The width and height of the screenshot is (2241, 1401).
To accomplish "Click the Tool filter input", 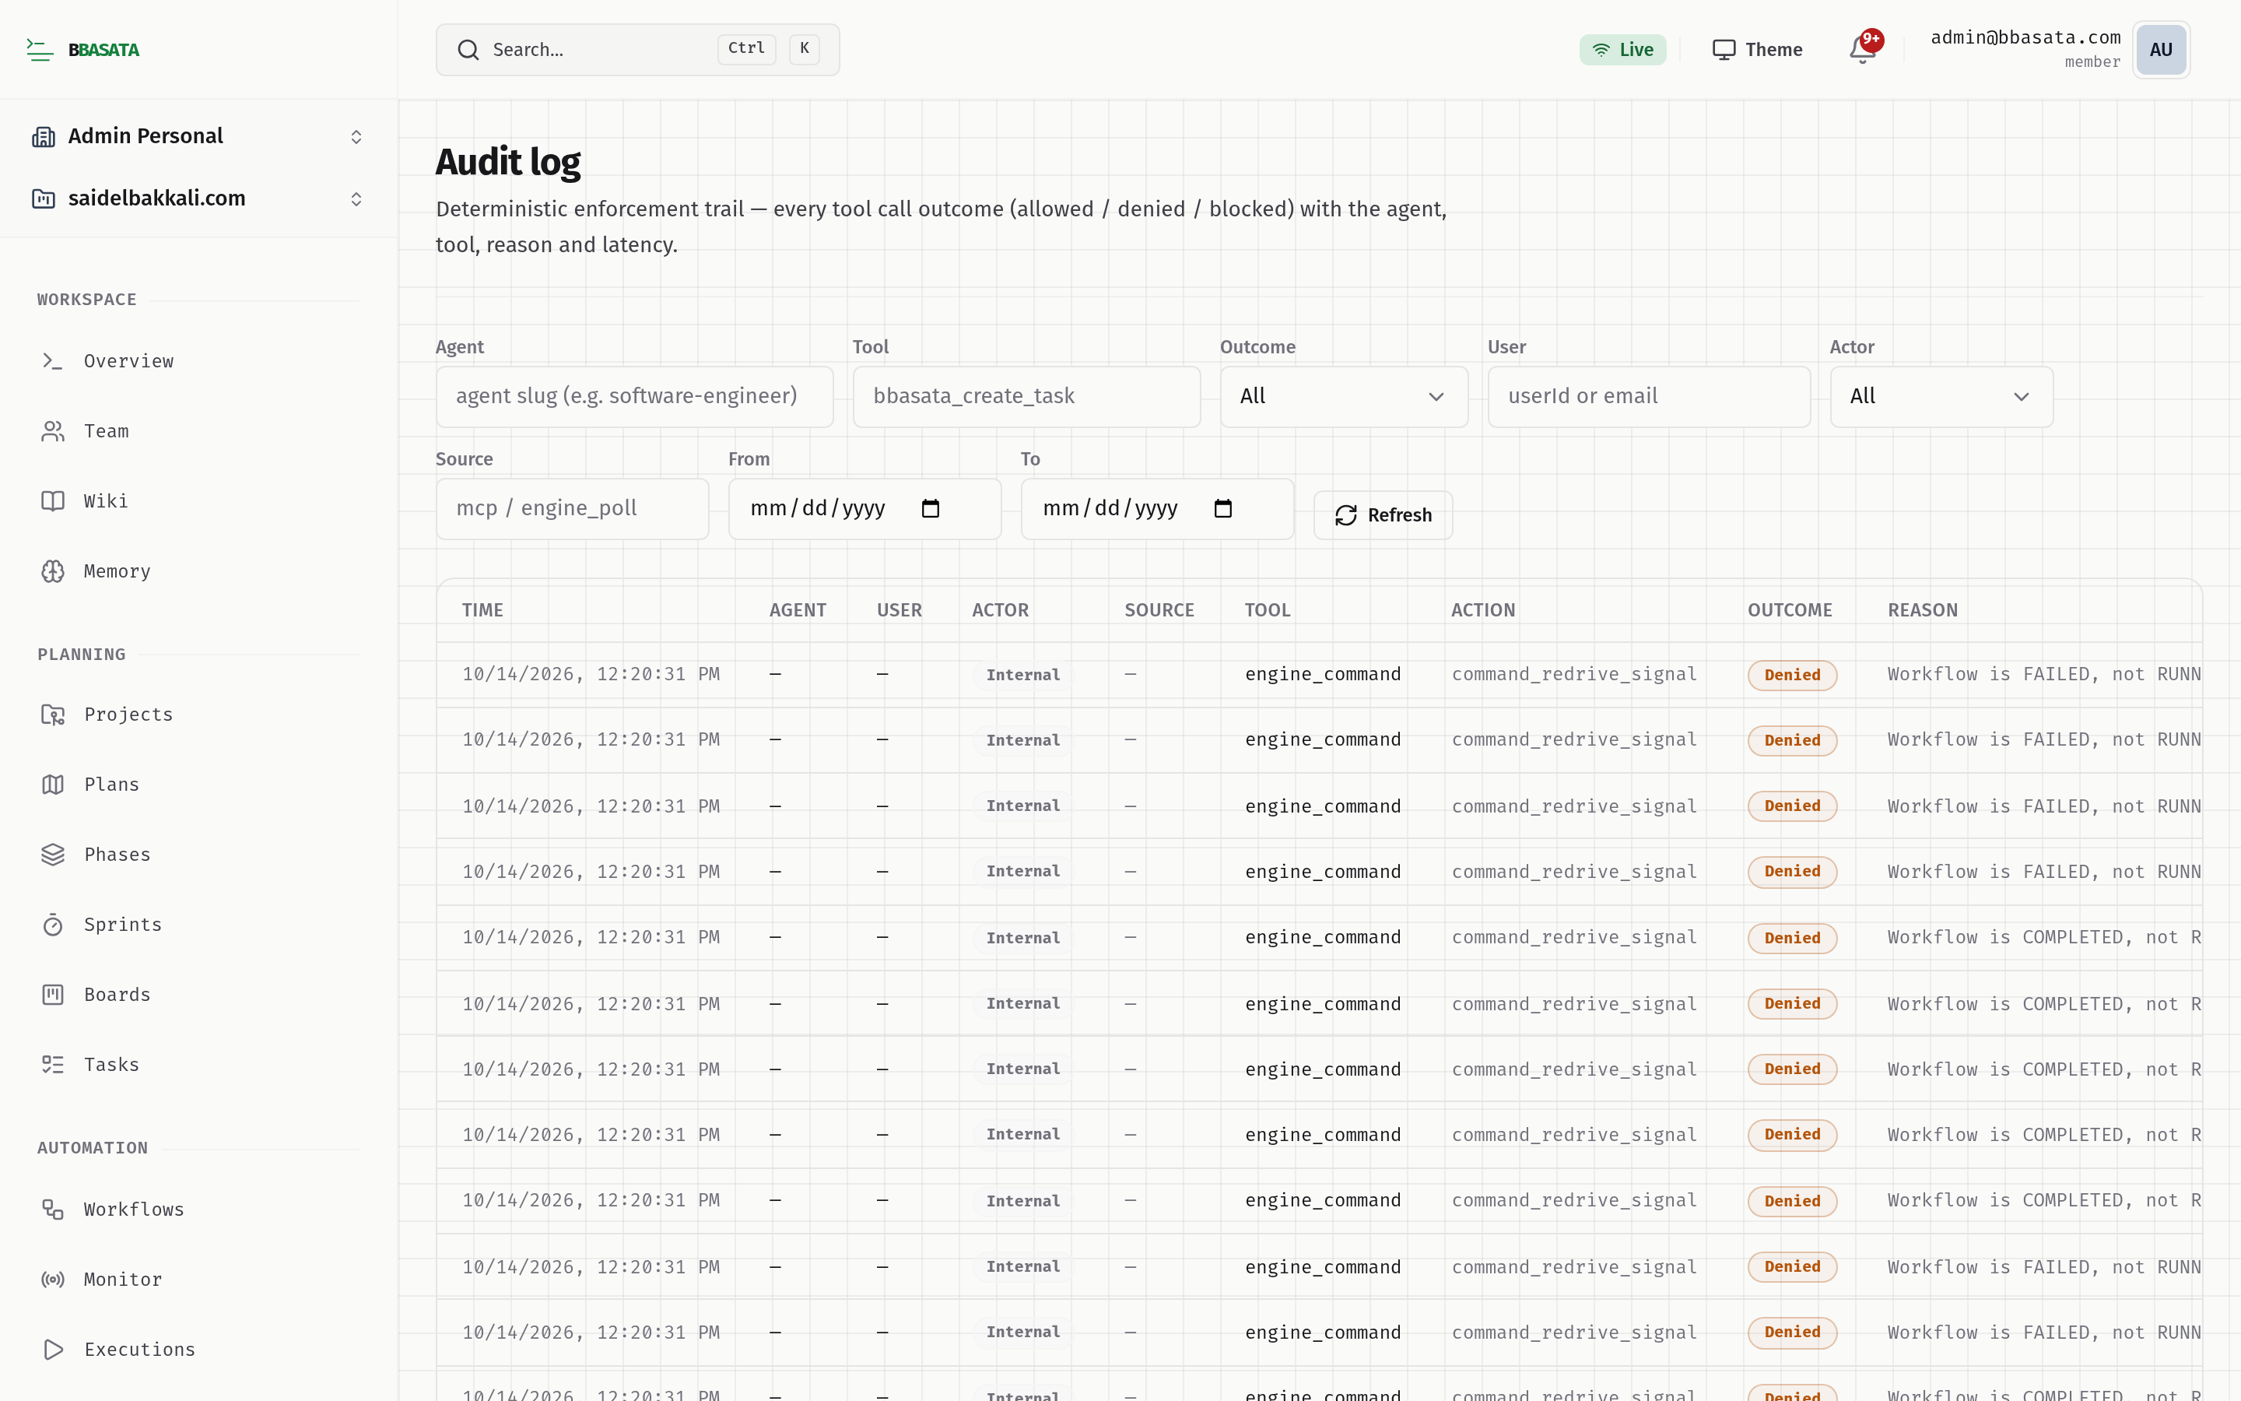I will [1026, 397].
